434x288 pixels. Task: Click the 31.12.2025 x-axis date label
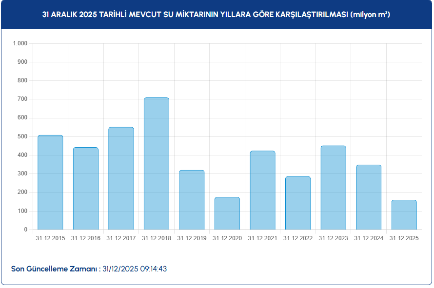[404, 238]
